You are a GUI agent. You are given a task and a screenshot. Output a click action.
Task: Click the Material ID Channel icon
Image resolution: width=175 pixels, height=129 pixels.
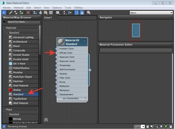coord(58,13)
